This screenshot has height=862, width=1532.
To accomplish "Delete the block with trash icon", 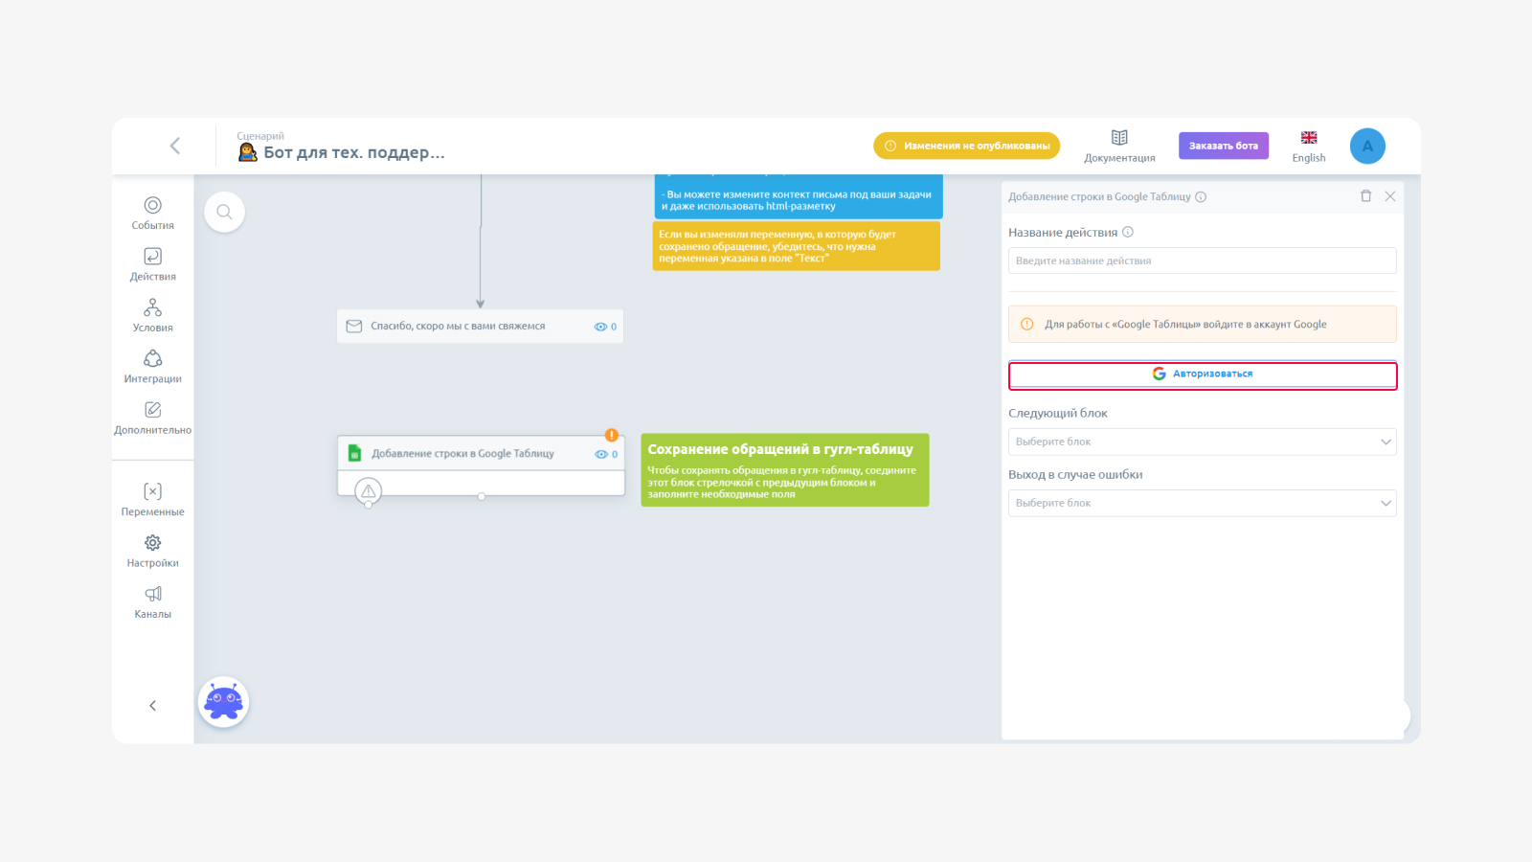I will coord(1365,196).
